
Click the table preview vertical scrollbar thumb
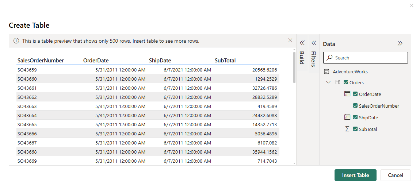click(x=294, y=67)
